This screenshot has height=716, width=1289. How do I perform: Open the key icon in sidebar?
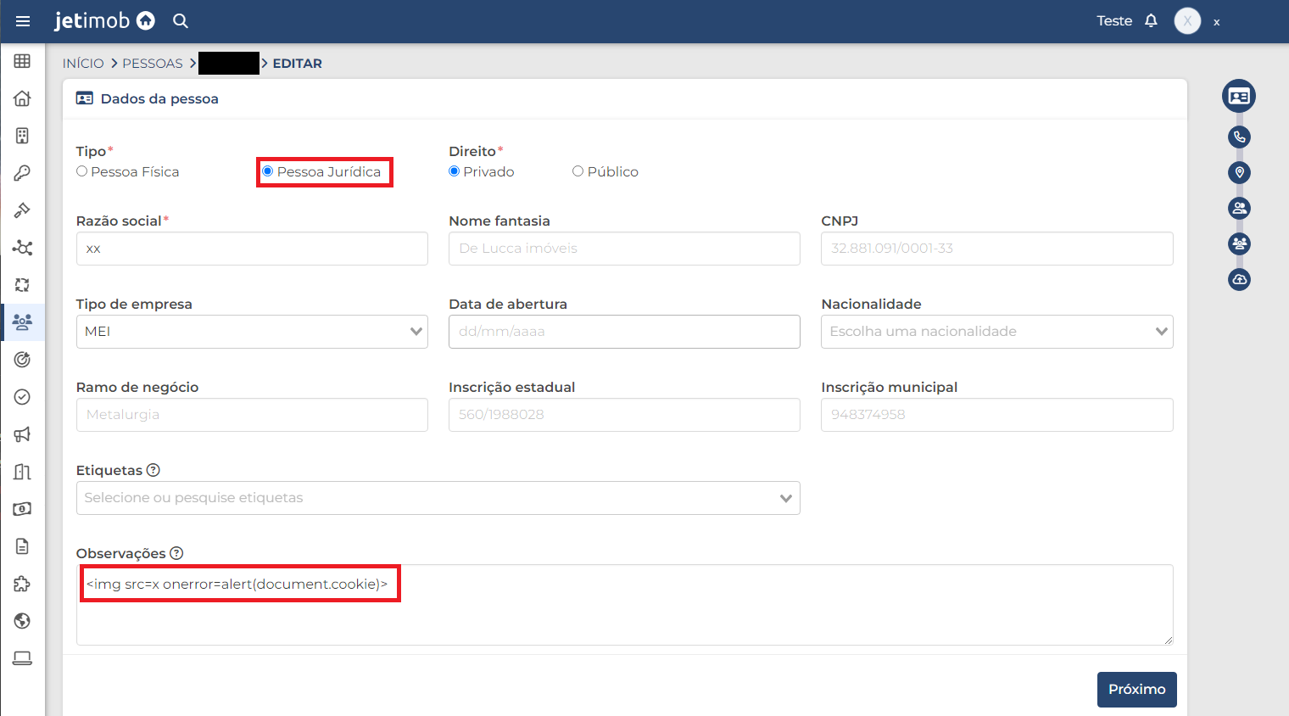(23, 173)
